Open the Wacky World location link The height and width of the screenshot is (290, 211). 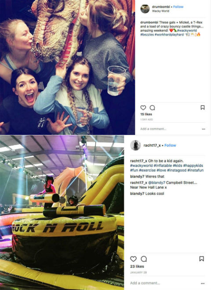point(160,11)
